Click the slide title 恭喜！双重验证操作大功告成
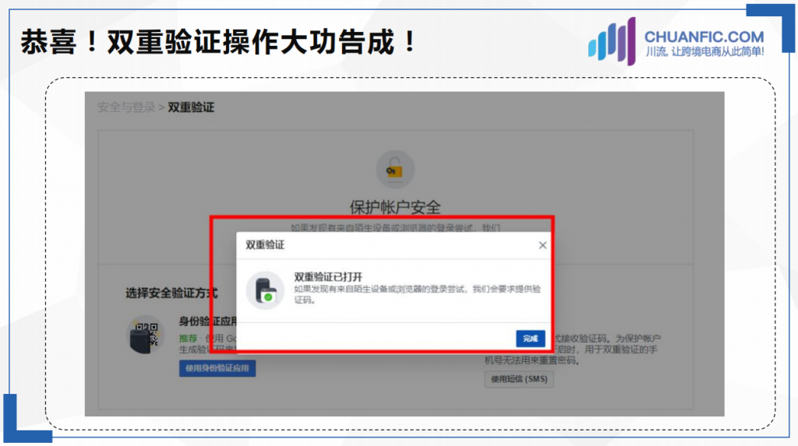Viewport: 798px width, 446px height. [x=218, y=42]
